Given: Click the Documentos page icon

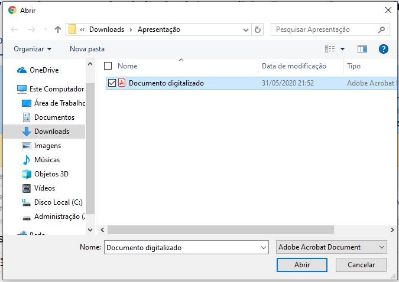Looking at the screenshot, I should pos(27,117).
